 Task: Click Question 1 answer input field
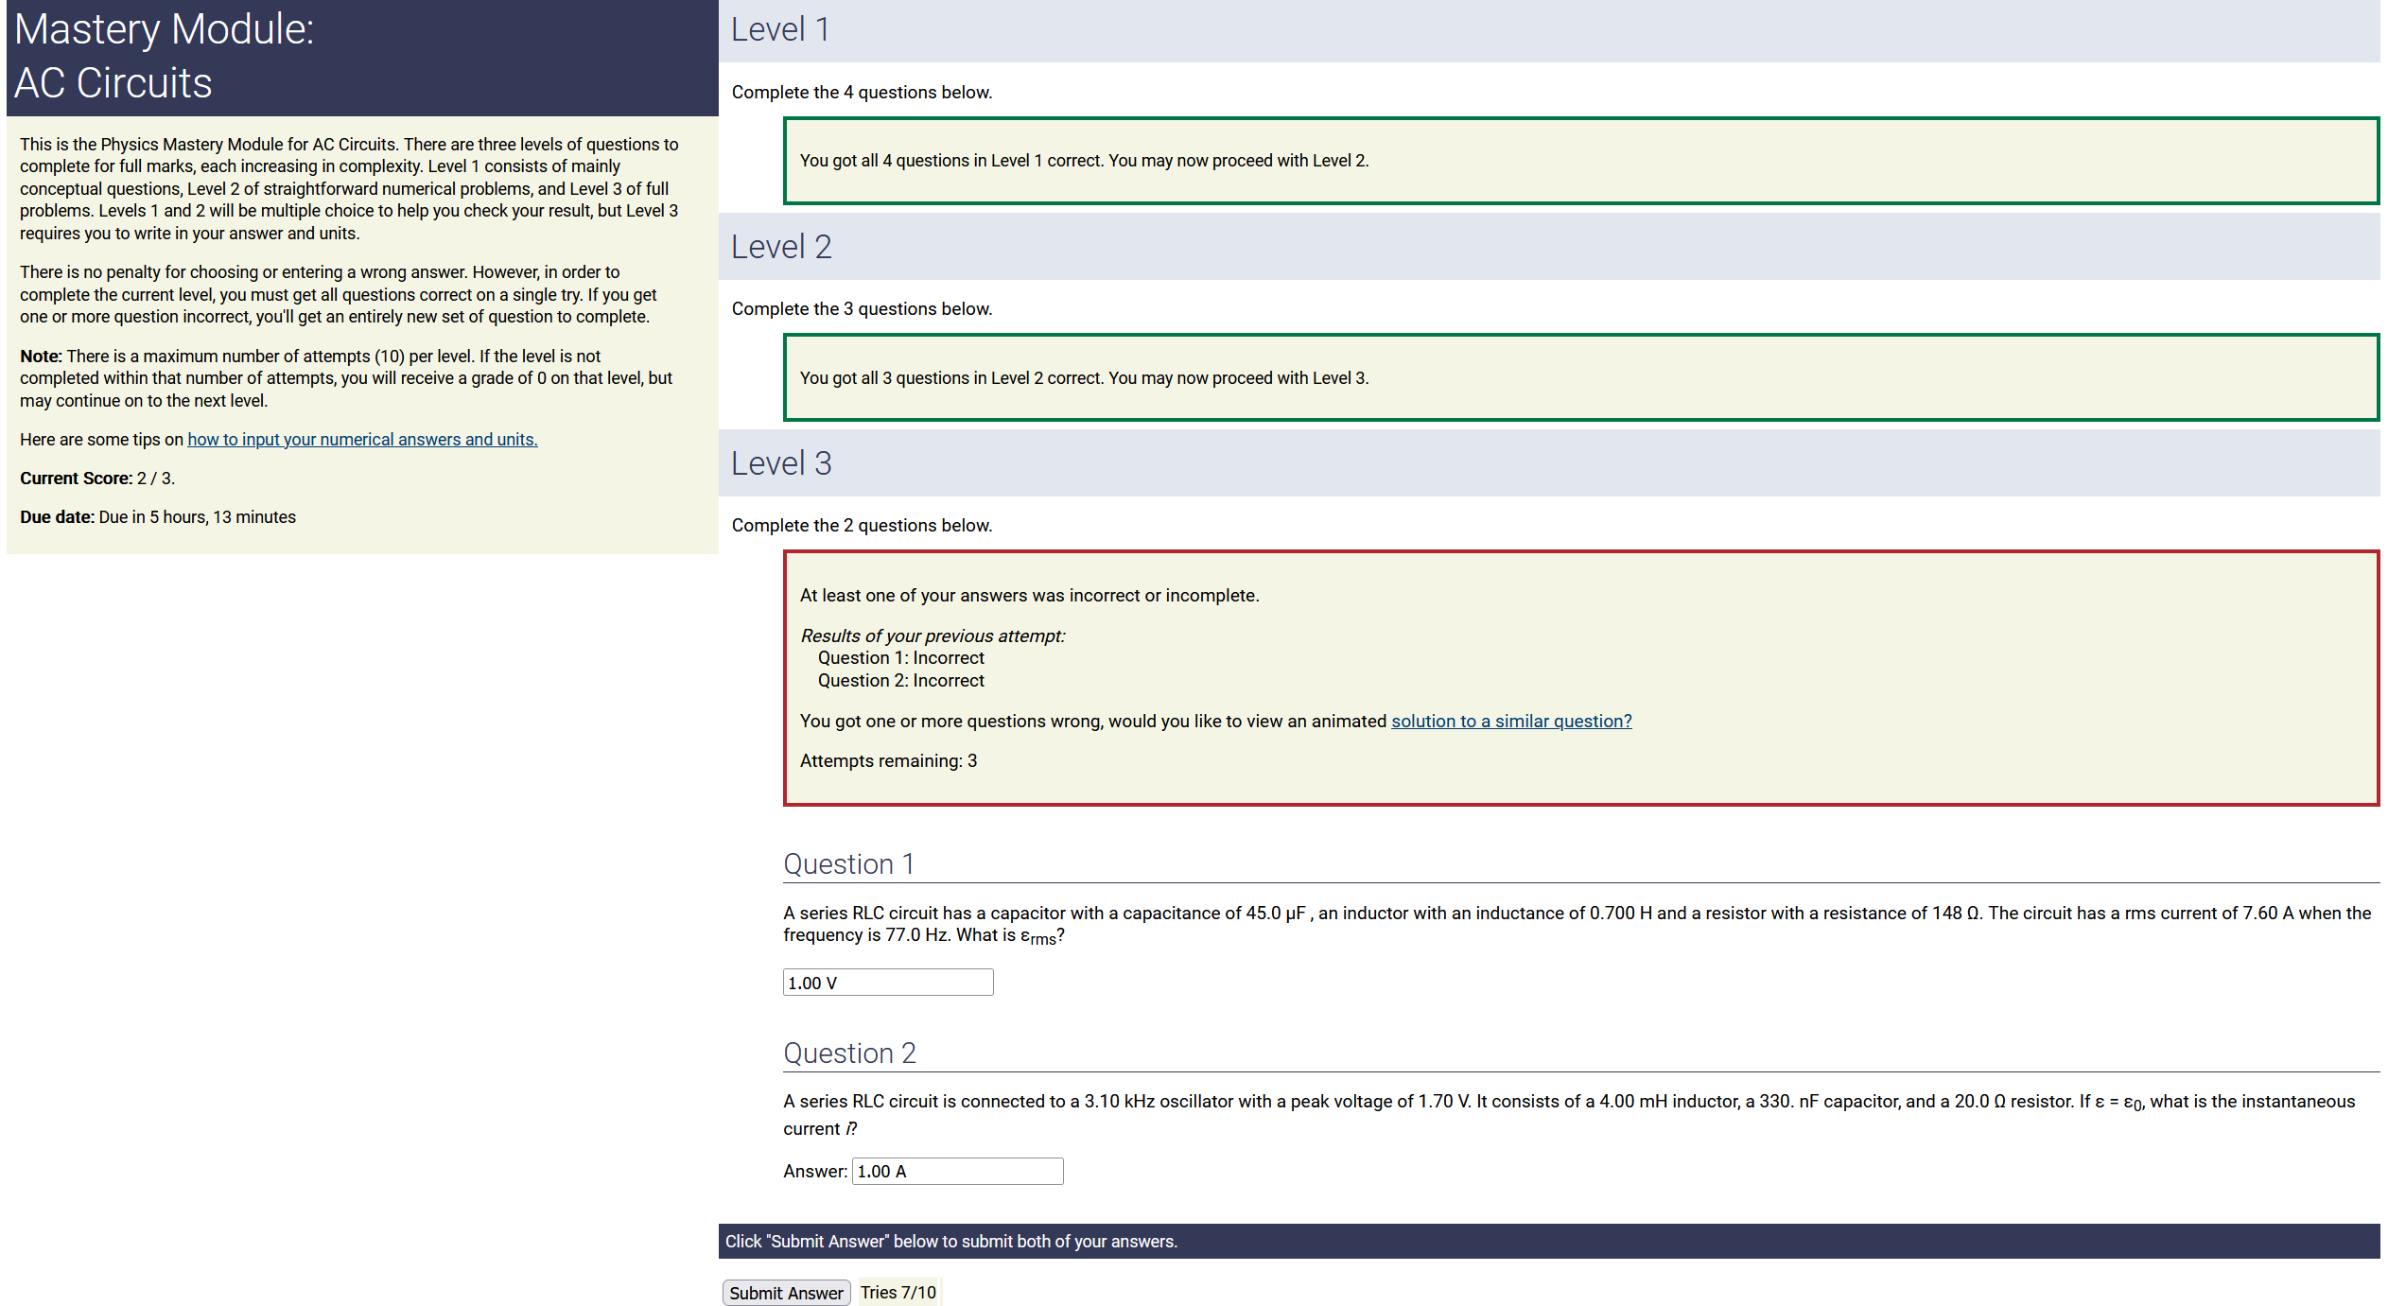click(x=887, y=983)
